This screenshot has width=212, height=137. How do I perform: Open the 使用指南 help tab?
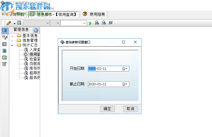click(97, 14)
